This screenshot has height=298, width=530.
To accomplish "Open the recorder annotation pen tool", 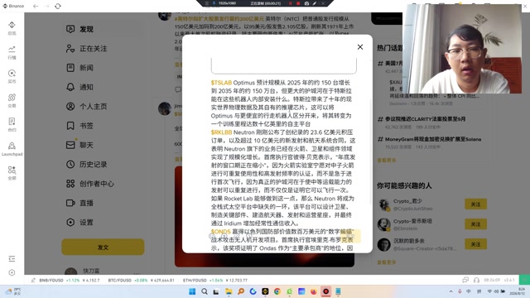I will point(315,3).
